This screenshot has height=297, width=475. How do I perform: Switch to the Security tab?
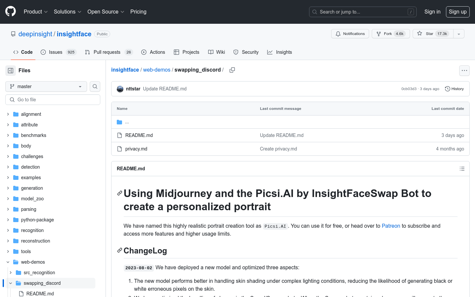pos(246,52)
